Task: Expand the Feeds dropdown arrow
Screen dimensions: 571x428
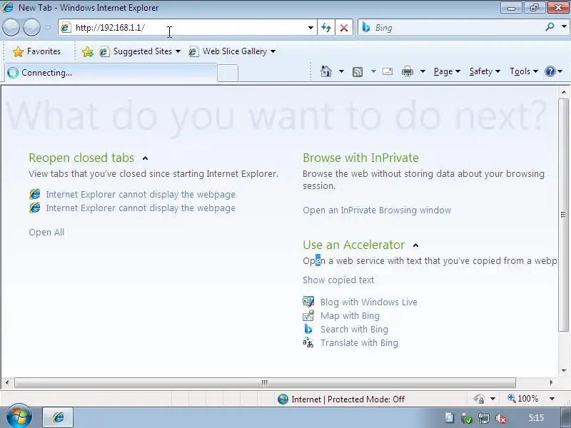Action: pyautogui.click(x=373, y=71)
